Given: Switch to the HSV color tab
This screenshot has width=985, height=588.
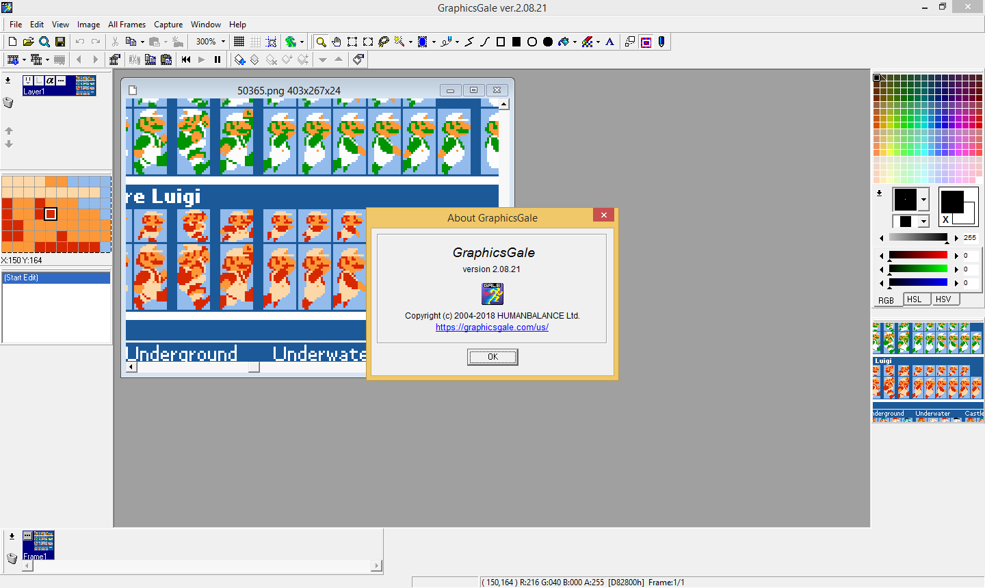Looking at the screenshot, I should click(x=943, y=299).
